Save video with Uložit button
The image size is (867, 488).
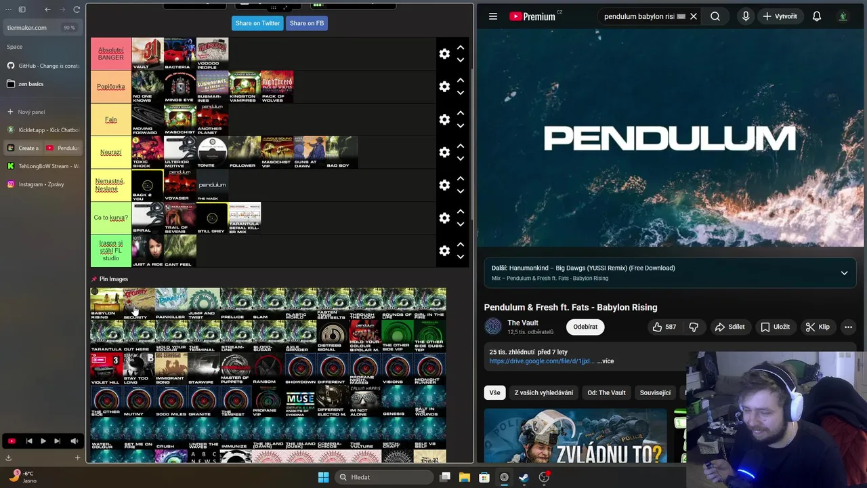775,327
